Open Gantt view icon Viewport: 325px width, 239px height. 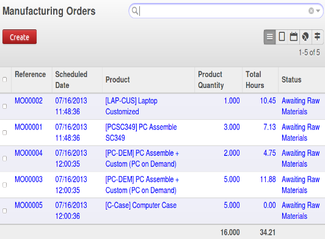click(317, 37)
